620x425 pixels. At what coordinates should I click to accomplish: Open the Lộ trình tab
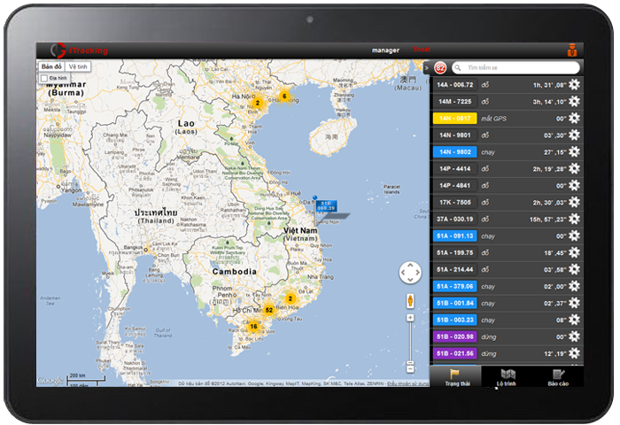coord(507,377)
